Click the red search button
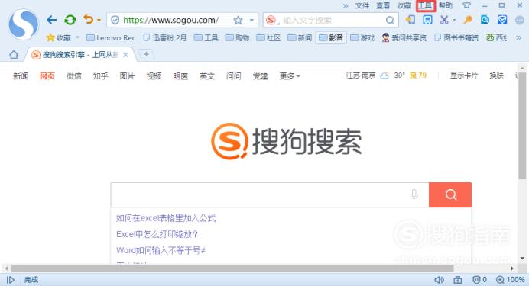Image resolution: width=529 pixels, height=286 pixels. point(450,194)
